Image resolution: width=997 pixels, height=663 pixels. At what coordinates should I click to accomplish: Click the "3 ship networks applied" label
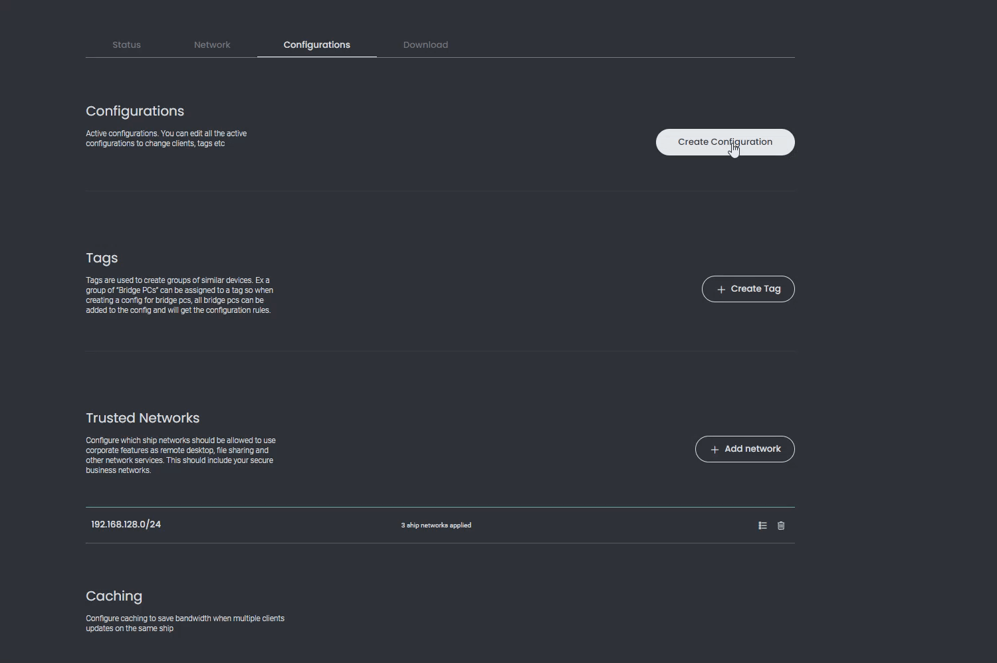436,525
